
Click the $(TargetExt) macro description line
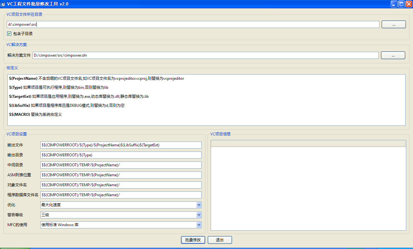point(79,97)
